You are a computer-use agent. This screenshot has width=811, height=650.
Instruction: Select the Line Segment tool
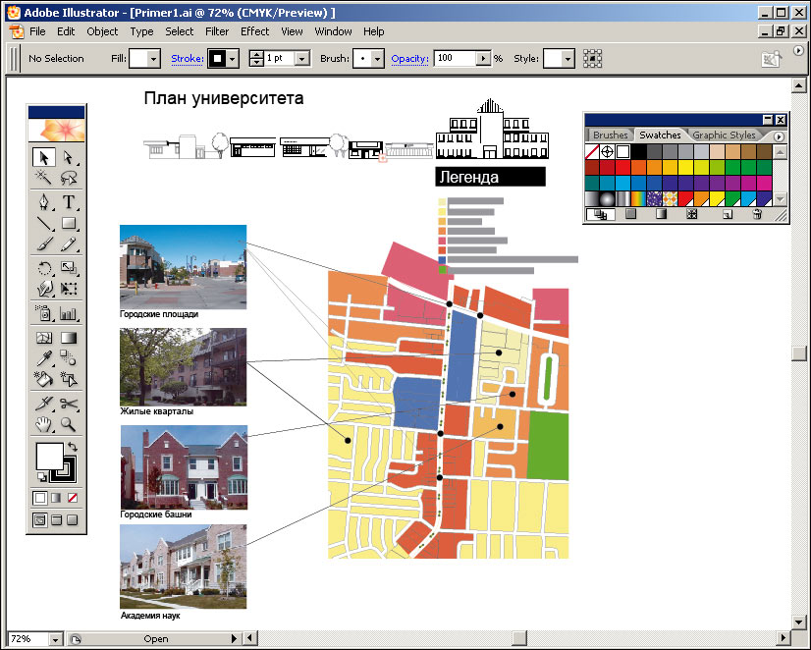43,223
